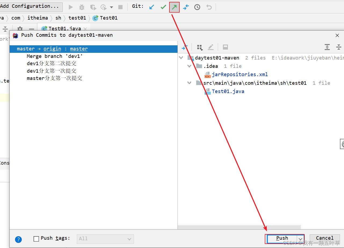Select commit 'master分支第一次提交'
Screen dimensions: 344x248
[55, 78]
